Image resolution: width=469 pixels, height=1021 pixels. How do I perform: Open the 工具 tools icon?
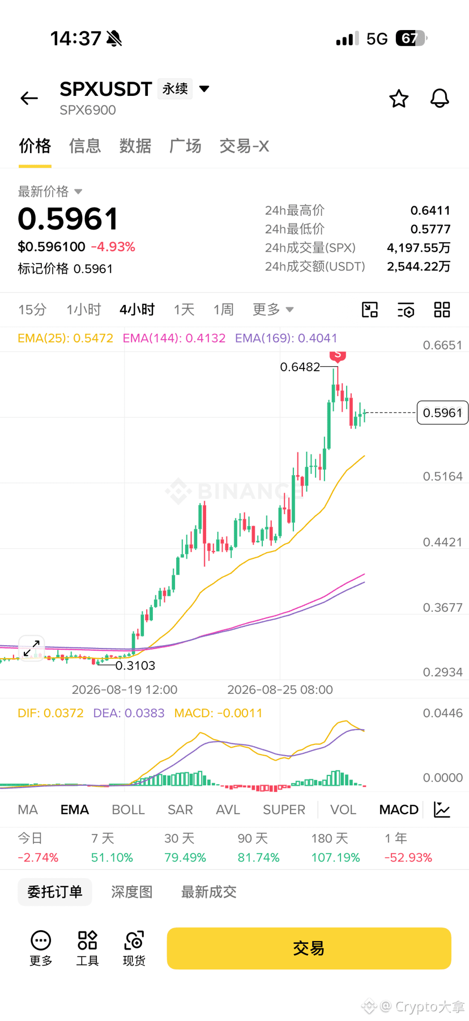(x=88, y=948)
